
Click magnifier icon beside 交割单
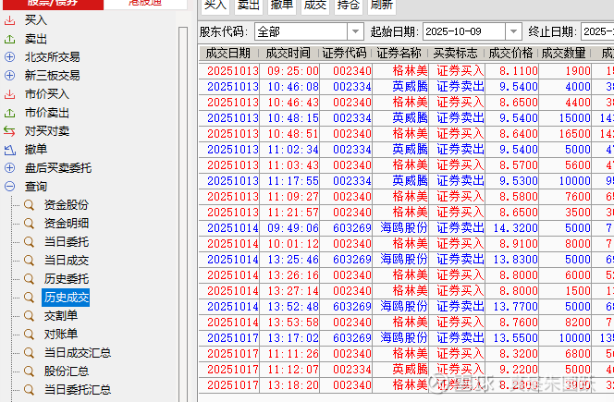(29, 315)
